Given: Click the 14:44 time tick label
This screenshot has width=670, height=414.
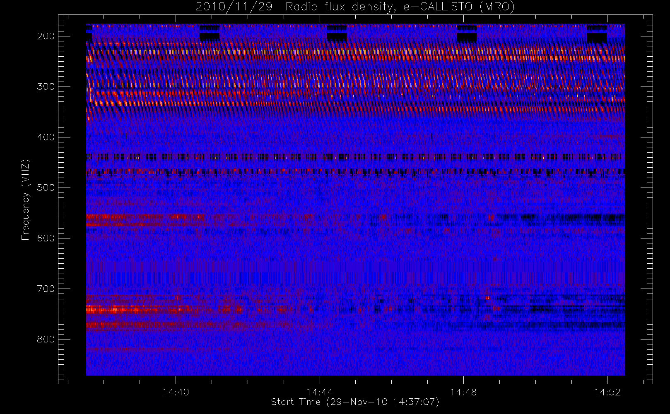Looking at the screenshot, I should (x=320, y=392).
